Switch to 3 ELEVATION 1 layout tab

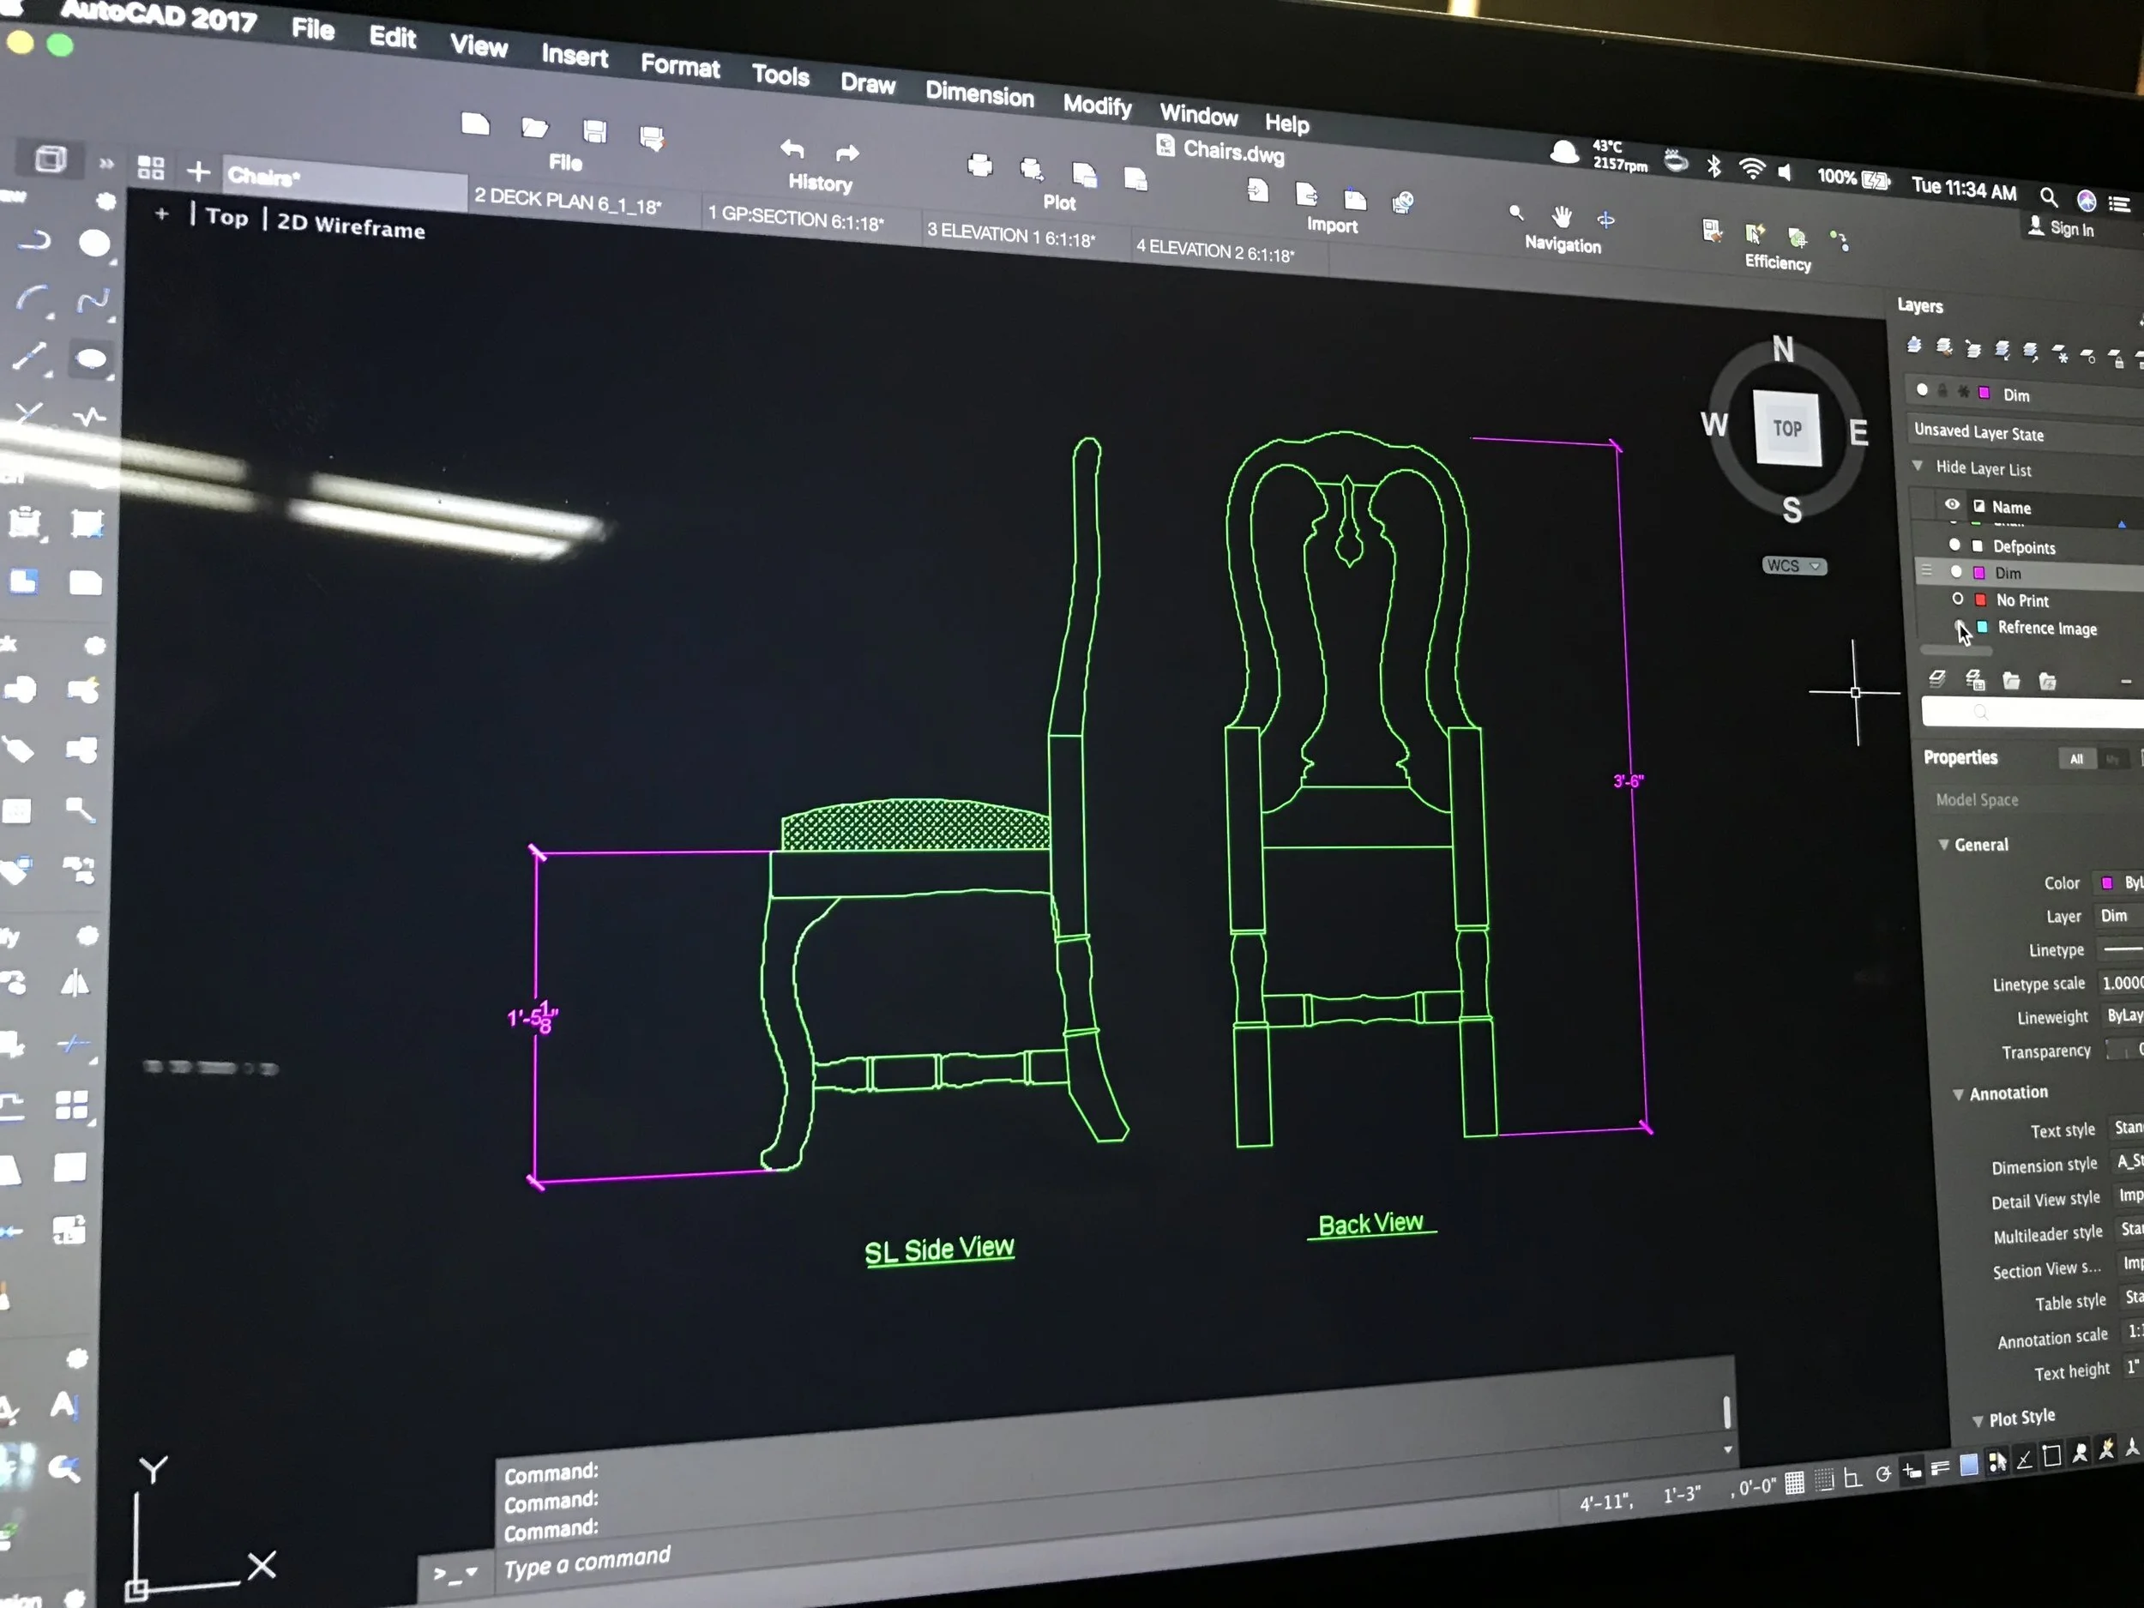1011,236
